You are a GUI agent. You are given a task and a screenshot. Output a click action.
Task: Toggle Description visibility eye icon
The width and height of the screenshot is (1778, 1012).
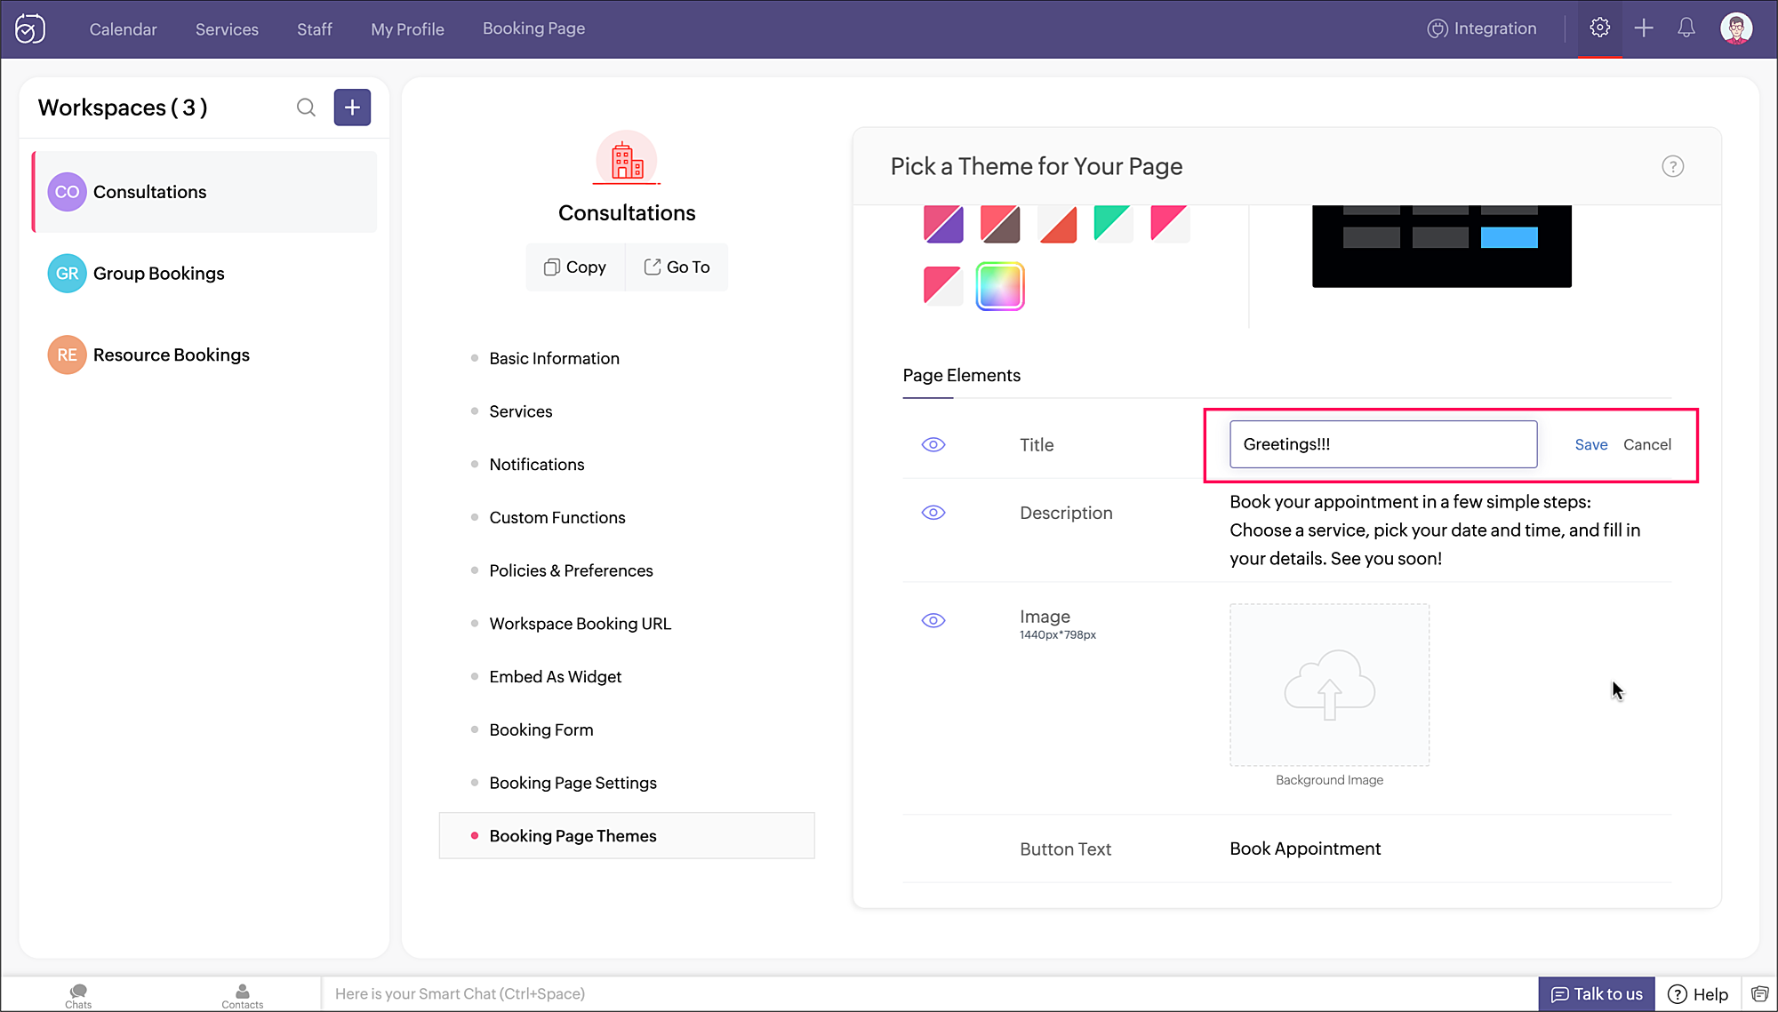[933, 513]
